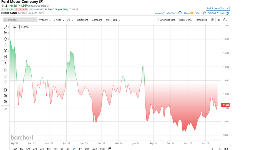This screenshot has width=254, height=150.
Task: Add F to Watch list star
Action: tap(204, 13)
